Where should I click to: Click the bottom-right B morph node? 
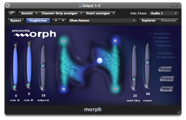click(x=115, y=89)
